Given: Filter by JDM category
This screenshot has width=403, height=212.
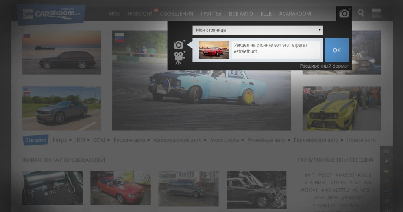Looking at the screenshot, I should [80, 140].
